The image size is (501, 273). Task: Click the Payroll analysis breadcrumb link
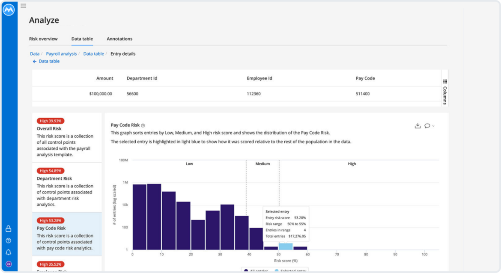click(x=61, y=53)
